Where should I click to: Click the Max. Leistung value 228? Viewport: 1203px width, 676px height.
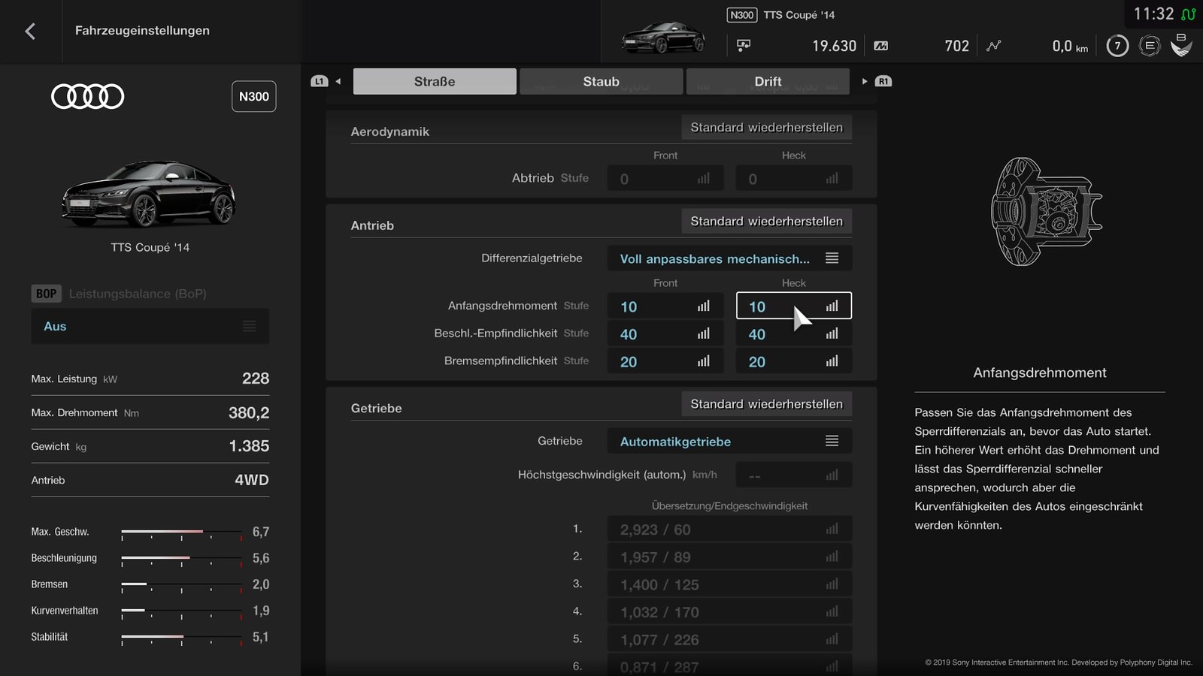tap(256, 379)
